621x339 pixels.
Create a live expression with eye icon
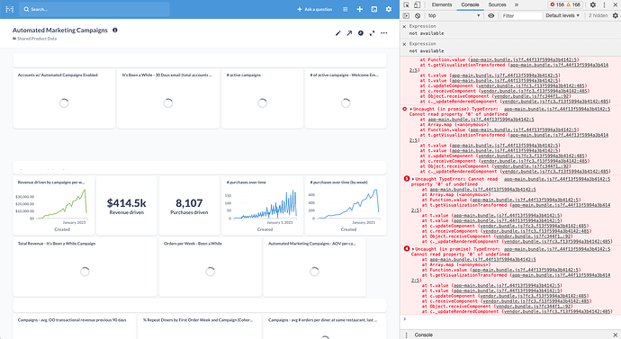pos(491,16)
